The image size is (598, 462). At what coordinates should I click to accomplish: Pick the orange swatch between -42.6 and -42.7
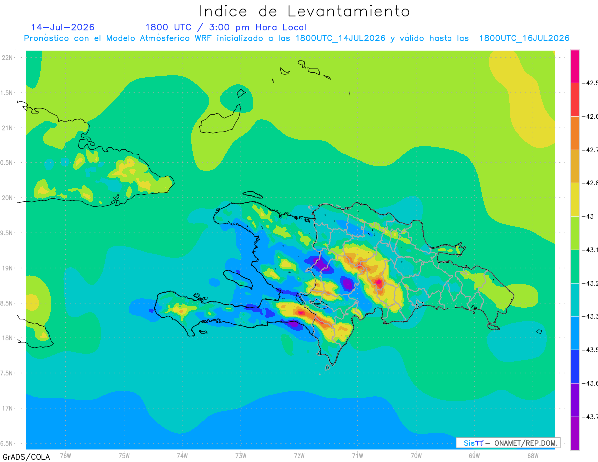tap(575, 133)
